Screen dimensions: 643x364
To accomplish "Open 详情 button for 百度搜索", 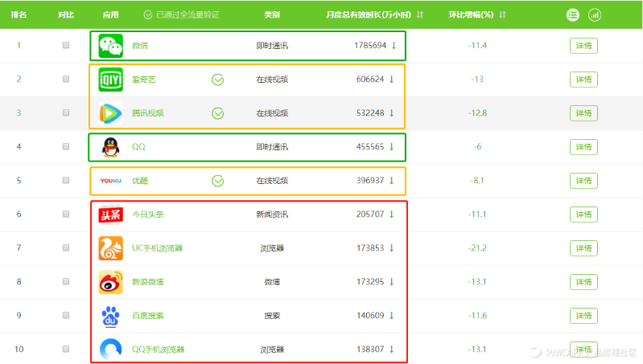I will pyautogui.click(x=583, y=316).
